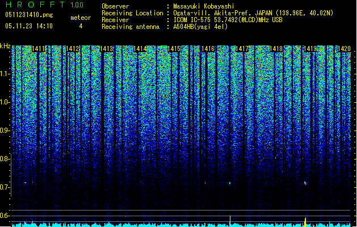This screenshot has height=227, width=357.
Task: Click the 1411 time marker
Action: [x=38, y=49]
